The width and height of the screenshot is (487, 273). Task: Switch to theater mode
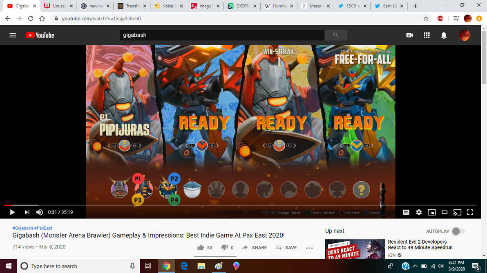coord(445,212)
